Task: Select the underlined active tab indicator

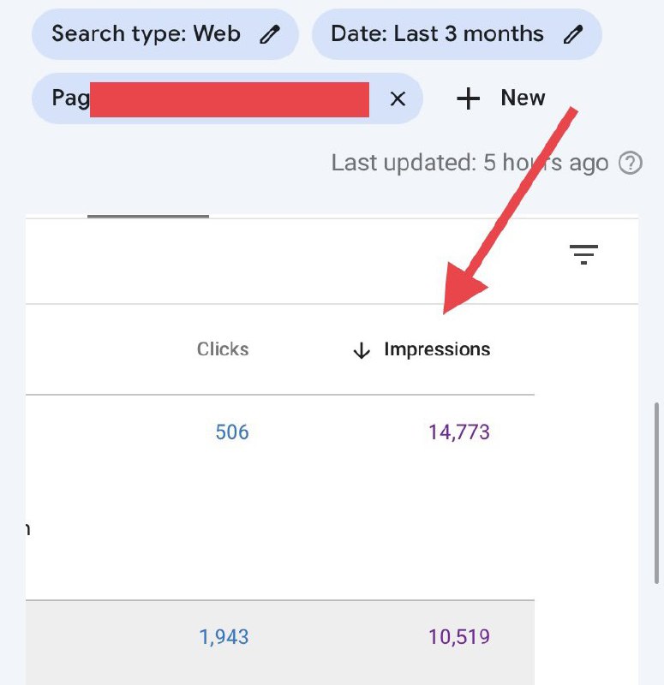Action: [x=148, y=216]
